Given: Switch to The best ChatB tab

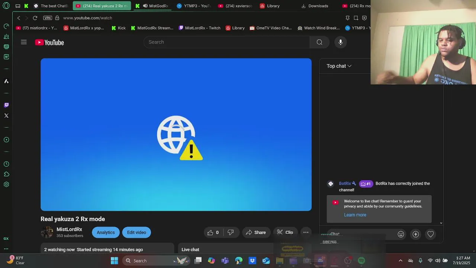Looking at the screenshot, I should 51,6.
